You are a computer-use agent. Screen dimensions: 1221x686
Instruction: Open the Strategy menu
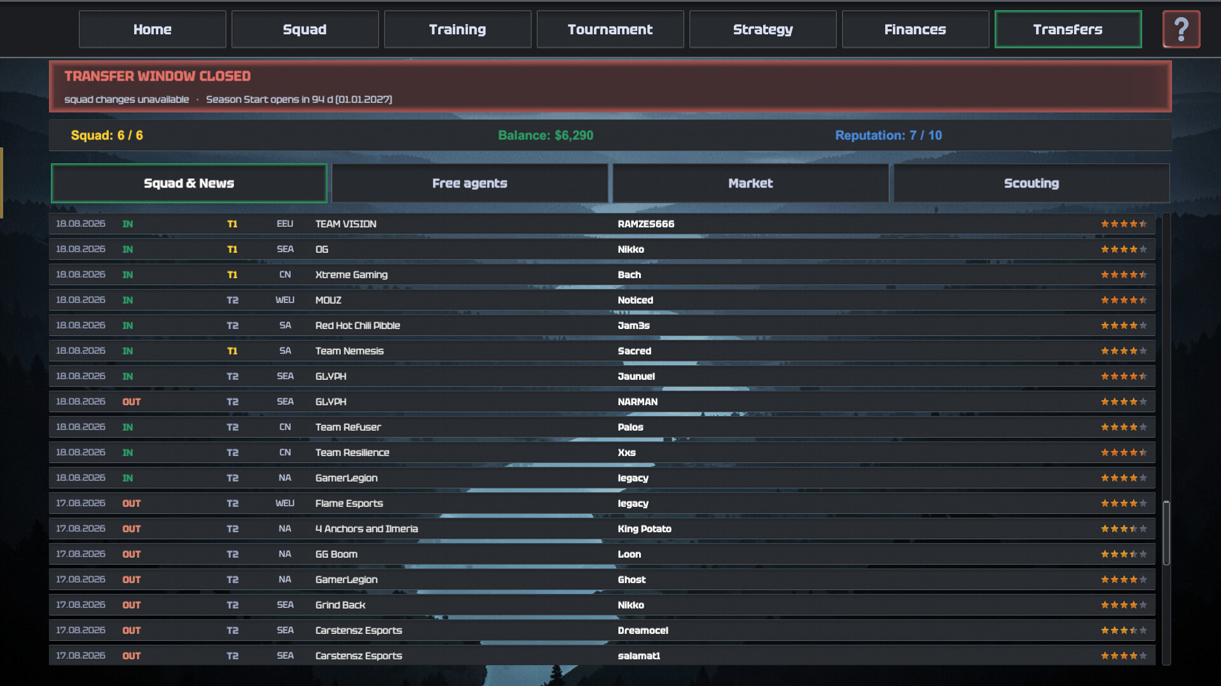pyautogui.click(x=763, y=29)
